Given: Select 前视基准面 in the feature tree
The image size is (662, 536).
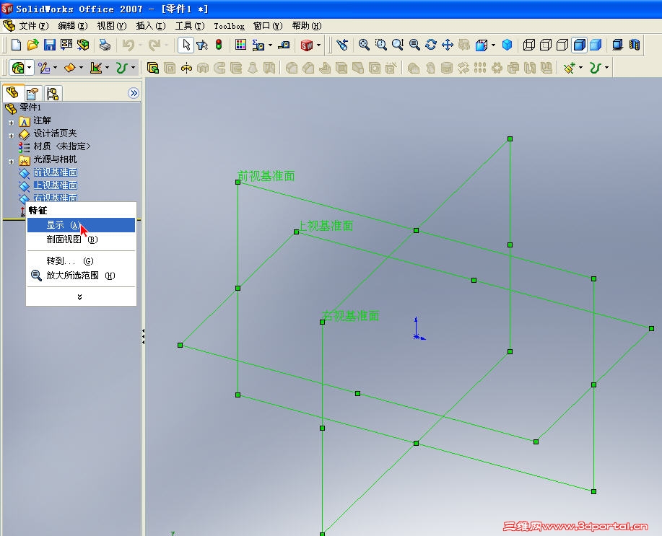Looking at the screenshot, I should click(56, 172).
